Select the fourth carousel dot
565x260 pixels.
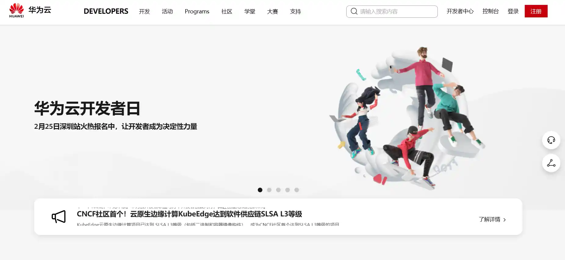point(287,190)
